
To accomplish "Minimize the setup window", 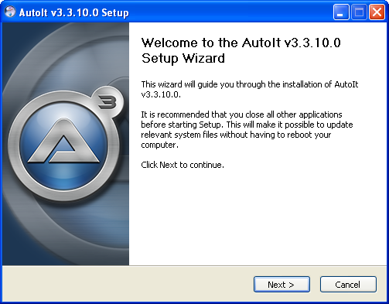I will coord(341,12).
